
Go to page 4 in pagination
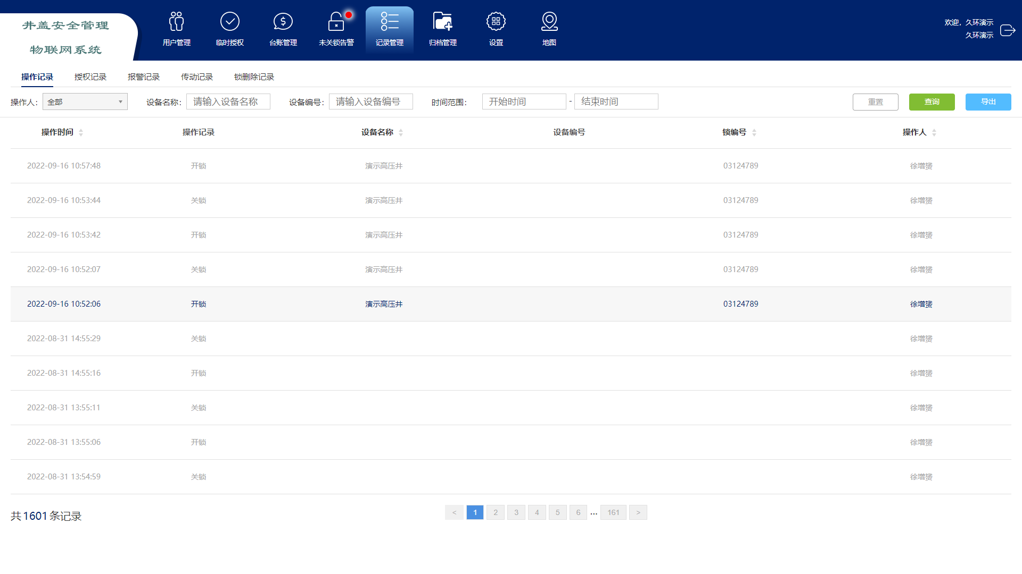point(537,512)
